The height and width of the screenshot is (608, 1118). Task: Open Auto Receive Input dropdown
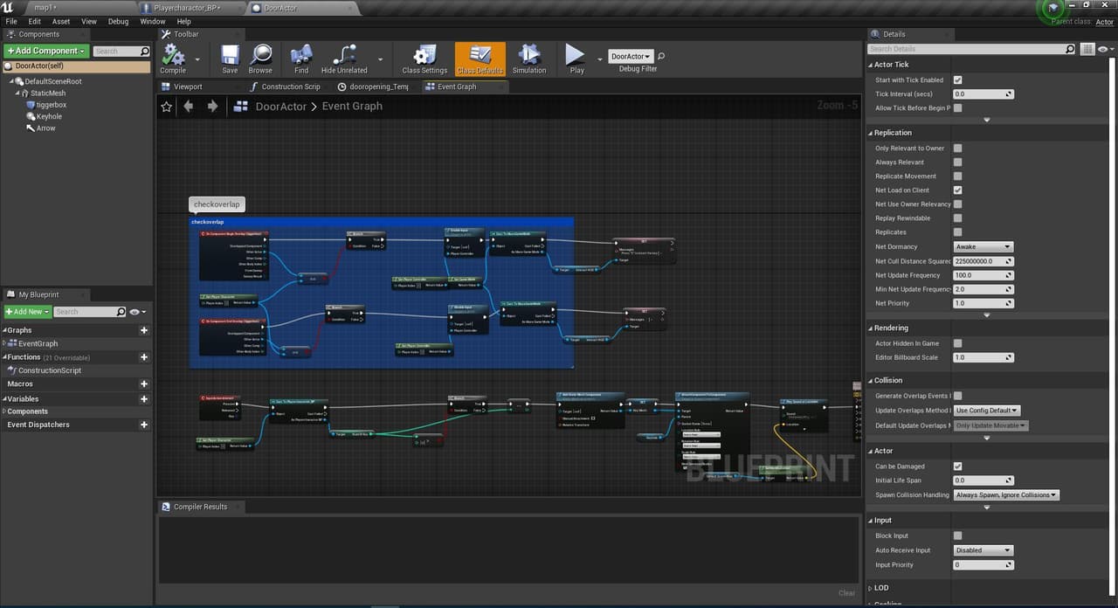pyautogui.click(x=983, y=550)
